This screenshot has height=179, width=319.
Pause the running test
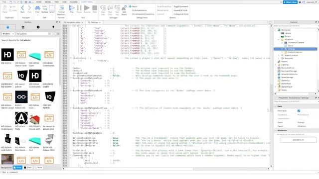79,9
